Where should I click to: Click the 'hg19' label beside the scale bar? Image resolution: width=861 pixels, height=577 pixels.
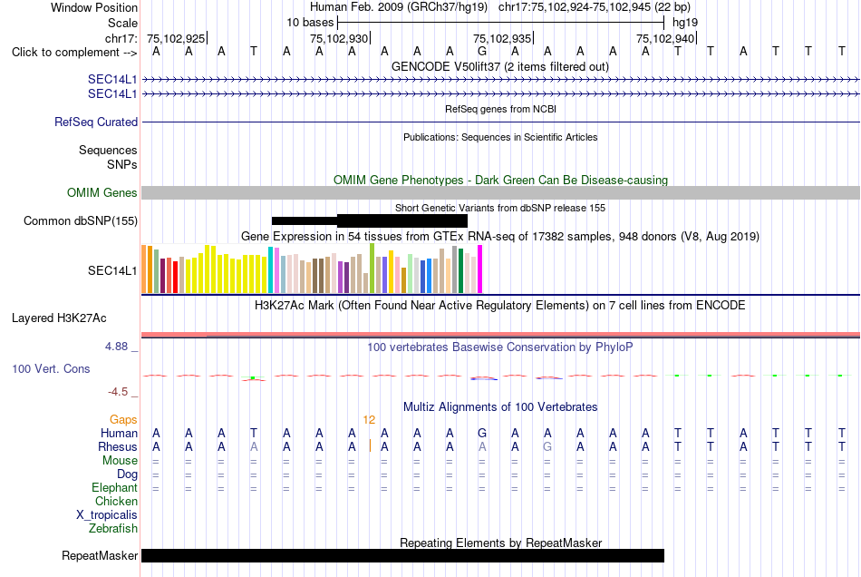click(x=685, y=23)
